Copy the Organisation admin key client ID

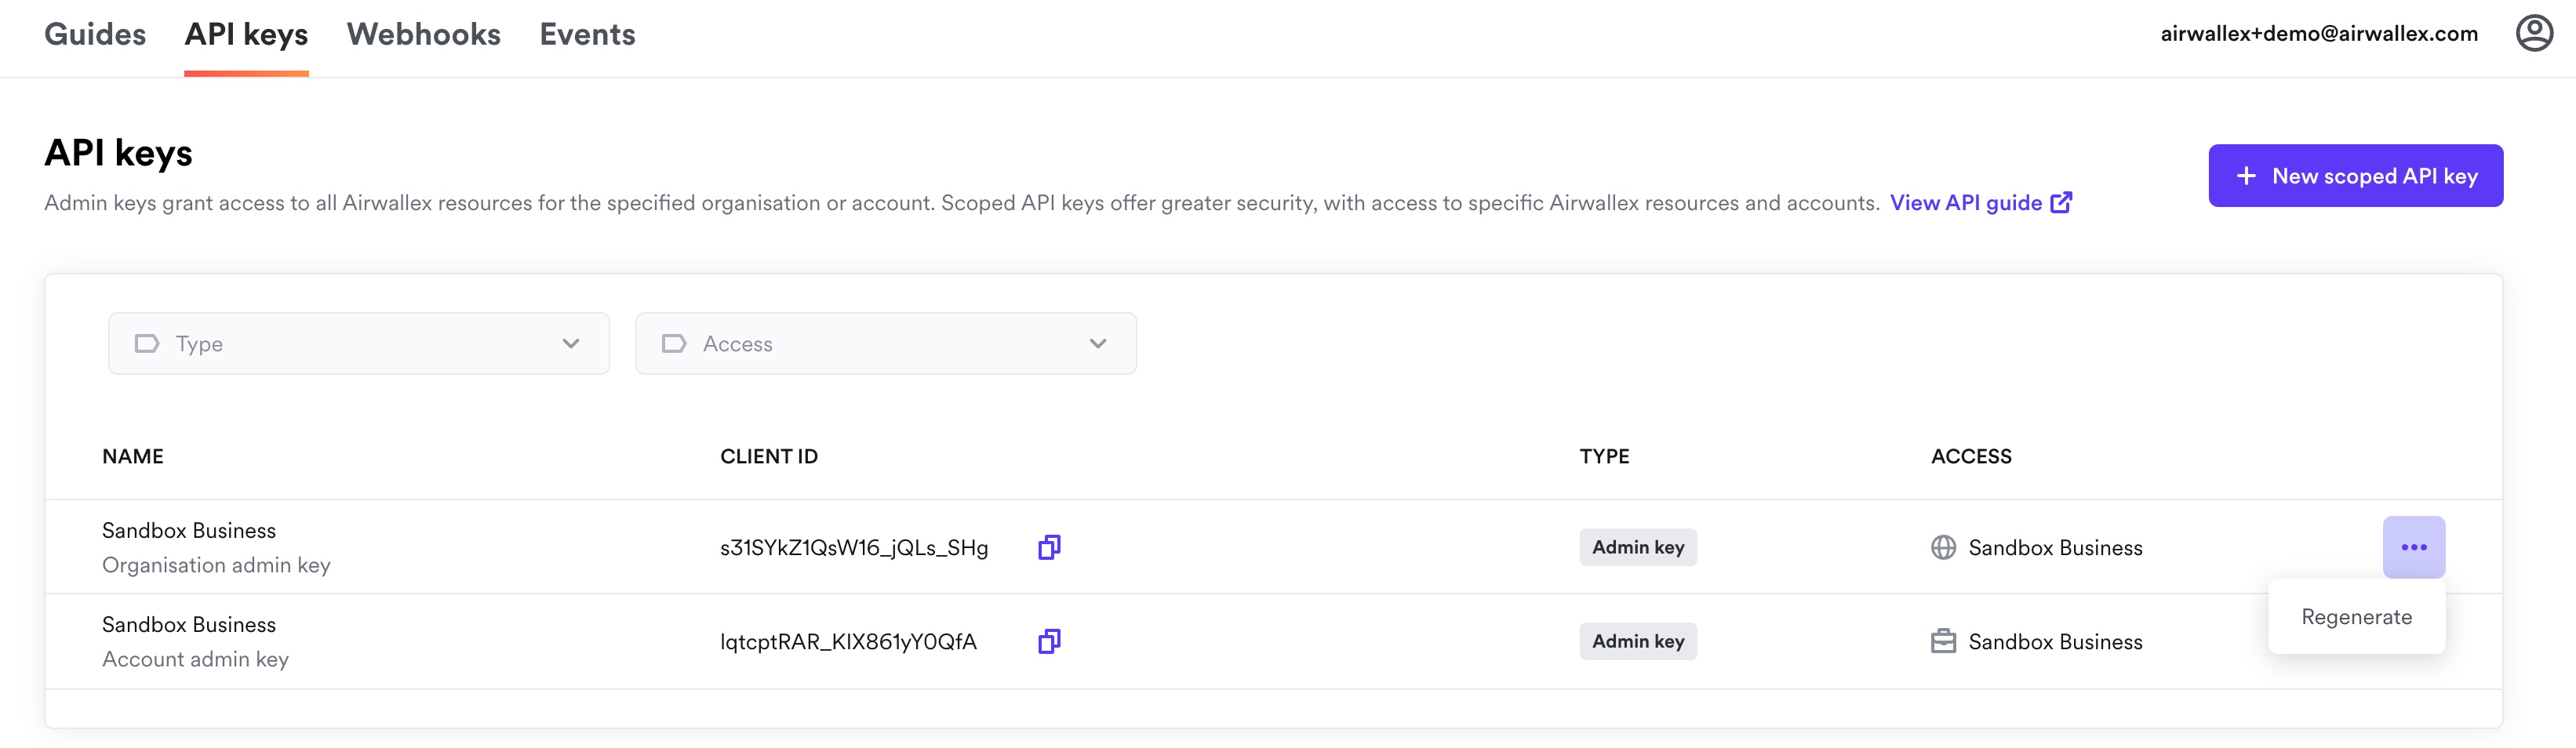(x=1048, y=547)
